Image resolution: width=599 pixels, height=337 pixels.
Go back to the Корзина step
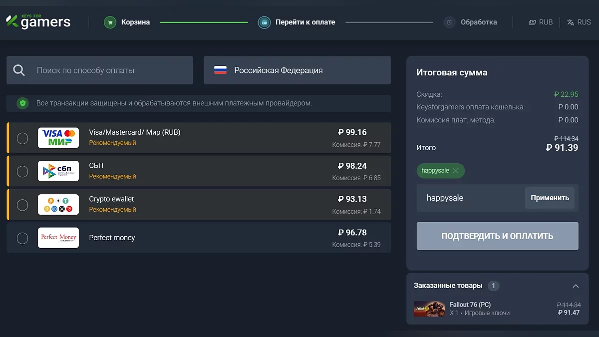click(135, 22)
